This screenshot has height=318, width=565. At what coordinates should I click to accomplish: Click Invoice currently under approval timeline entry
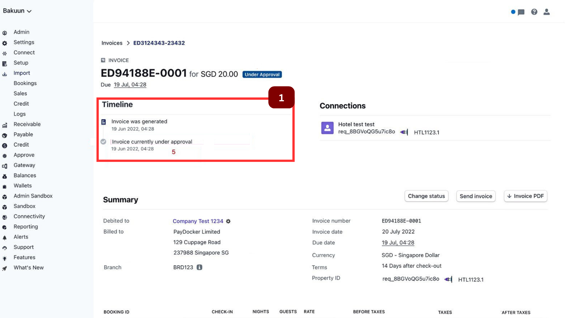152,142
